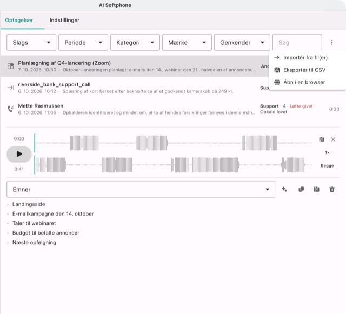Select the riverside_bank_support_call recording
This screenshot has width=346, height=314.
pos(135,88)
